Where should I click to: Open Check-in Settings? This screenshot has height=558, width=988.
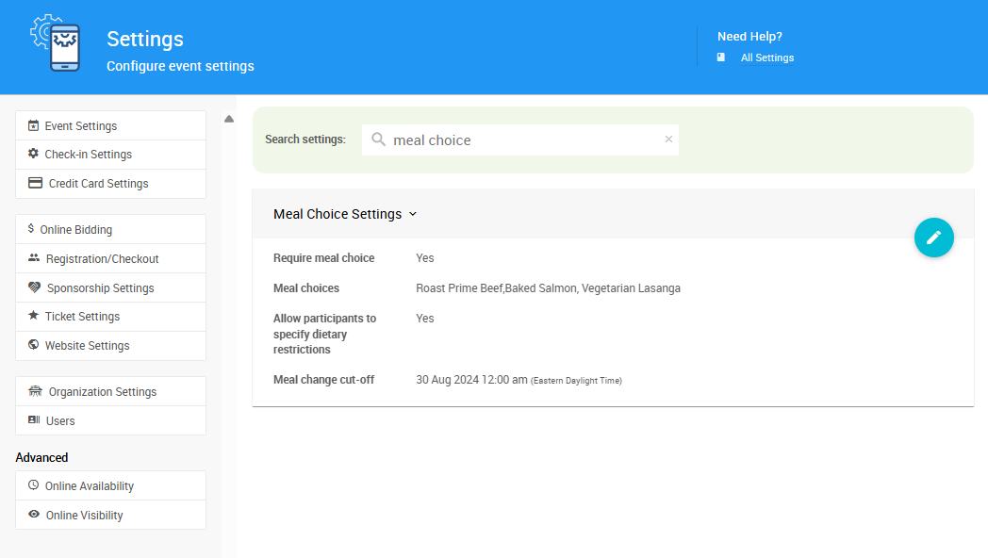[x=88, y=155]
